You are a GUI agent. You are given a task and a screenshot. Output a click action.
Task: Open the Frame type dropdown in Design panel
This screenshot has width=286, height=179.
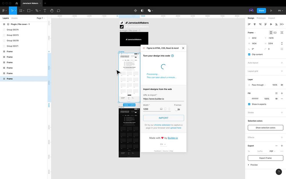[251, 33]
